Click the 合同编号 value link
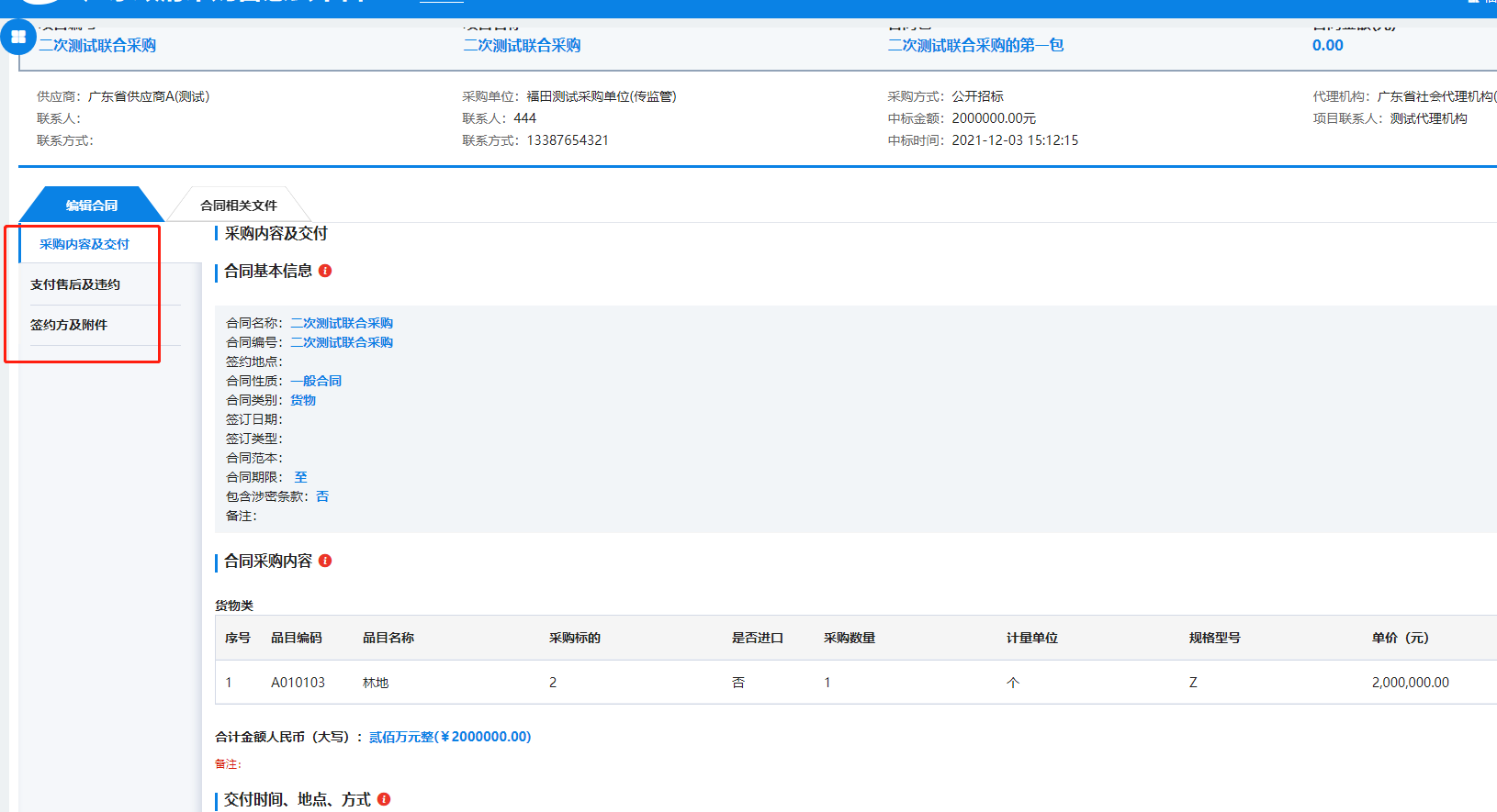 (342, 342)
